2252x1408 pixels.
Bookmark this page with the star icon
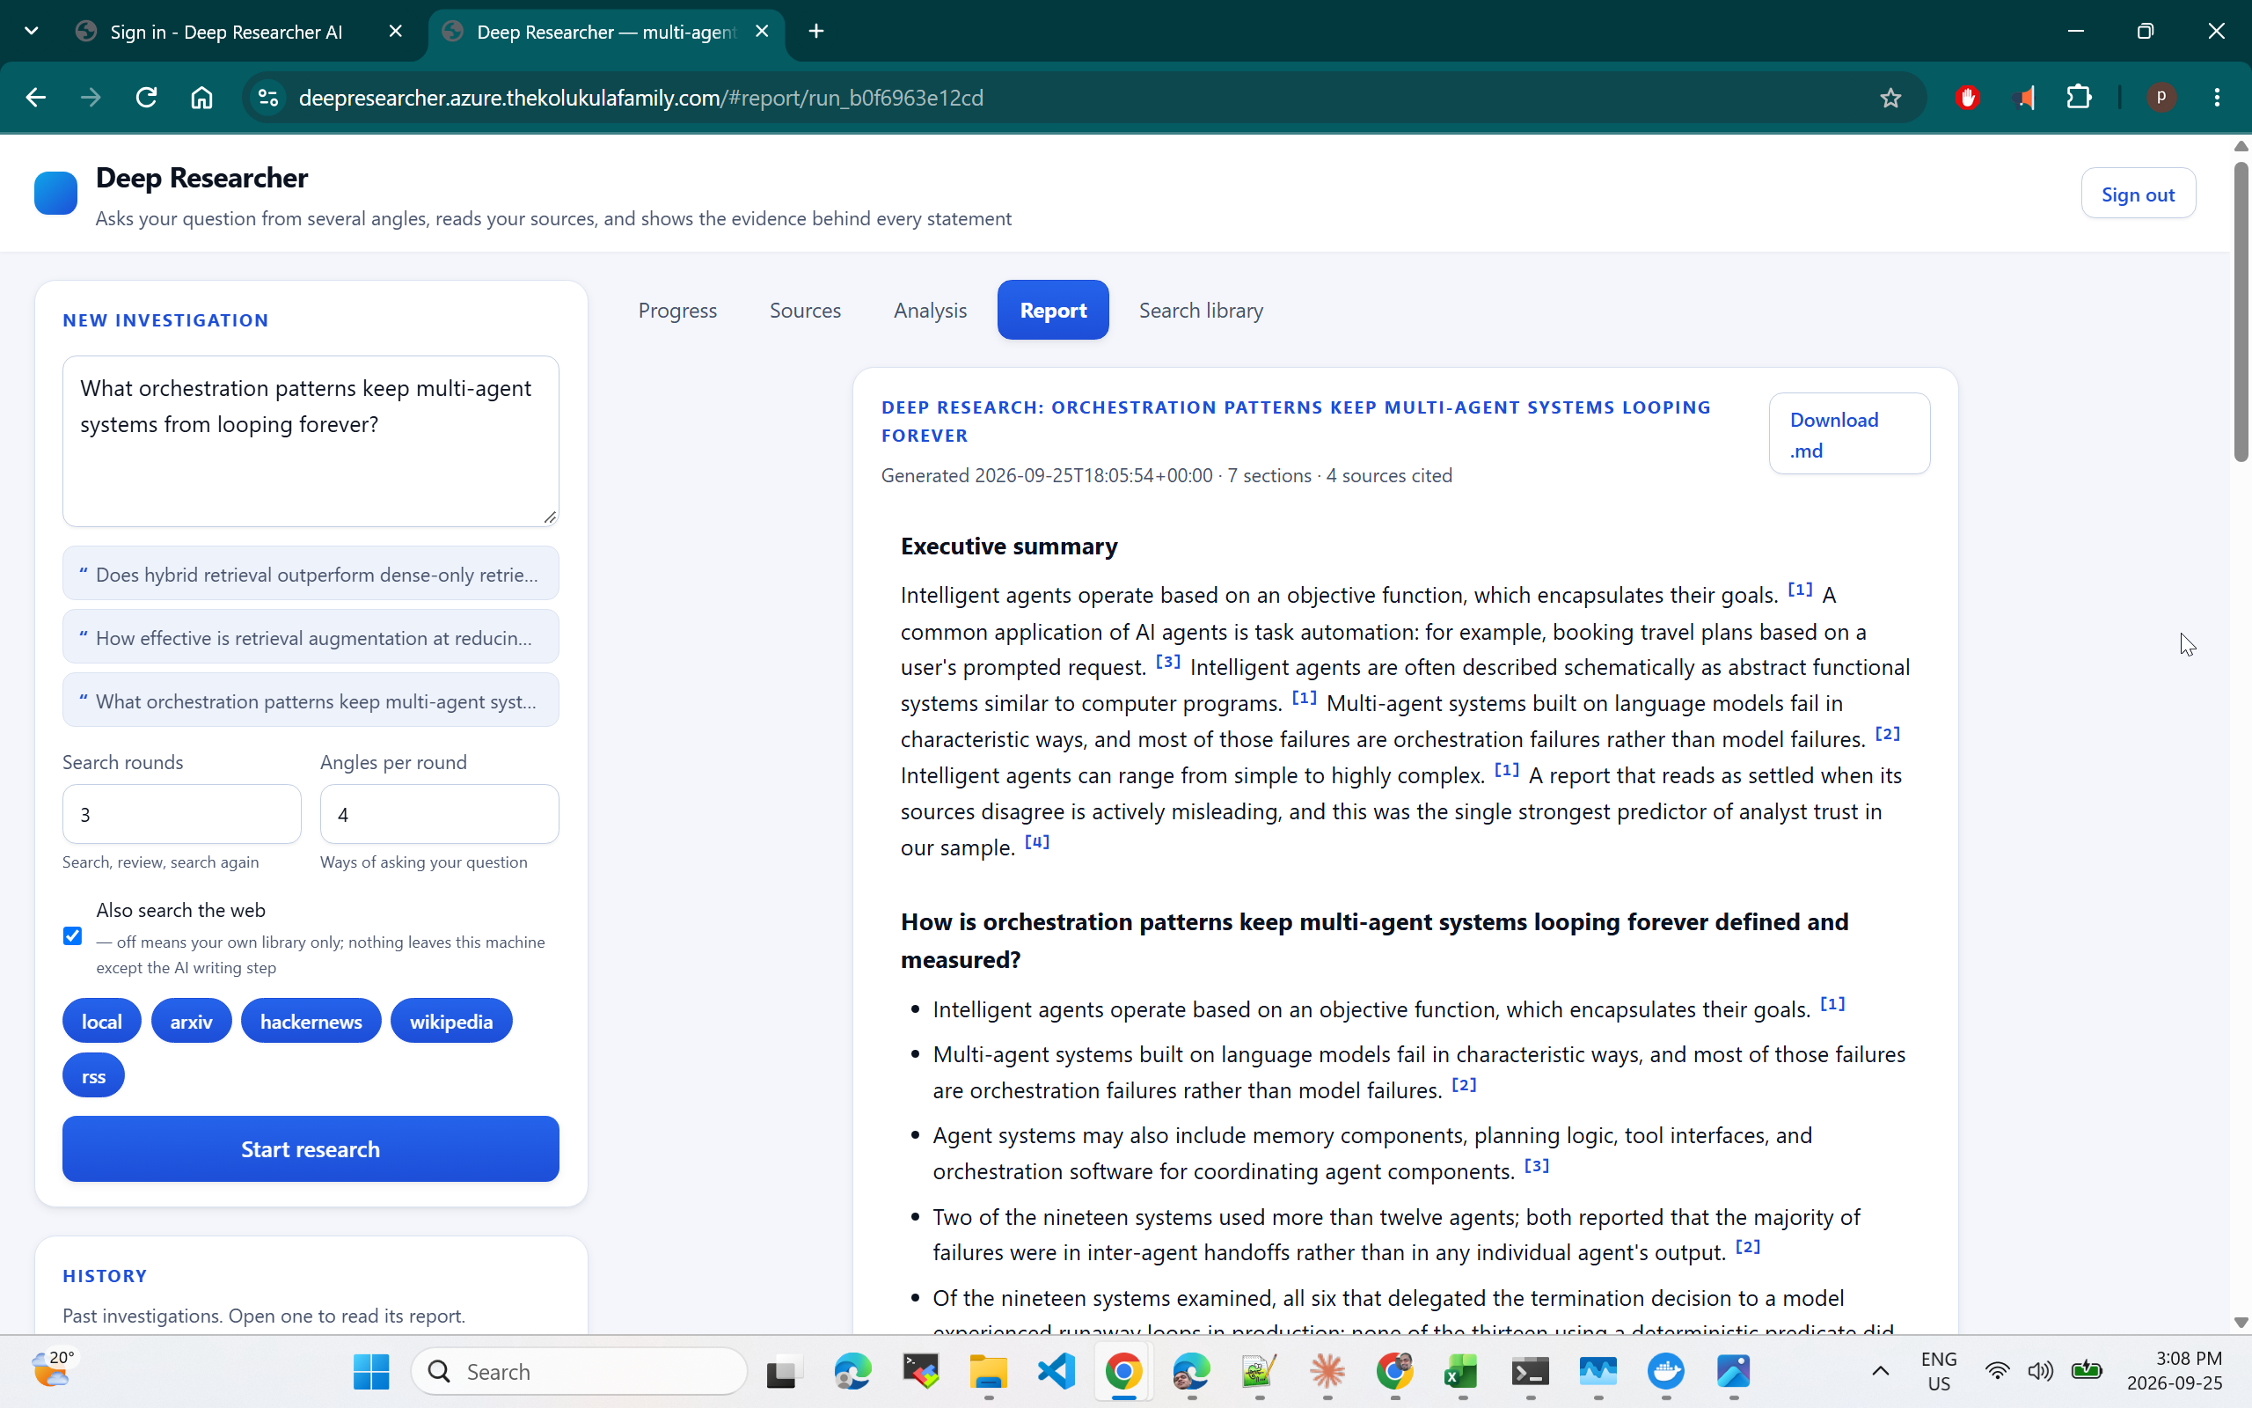coord(1890,98)
